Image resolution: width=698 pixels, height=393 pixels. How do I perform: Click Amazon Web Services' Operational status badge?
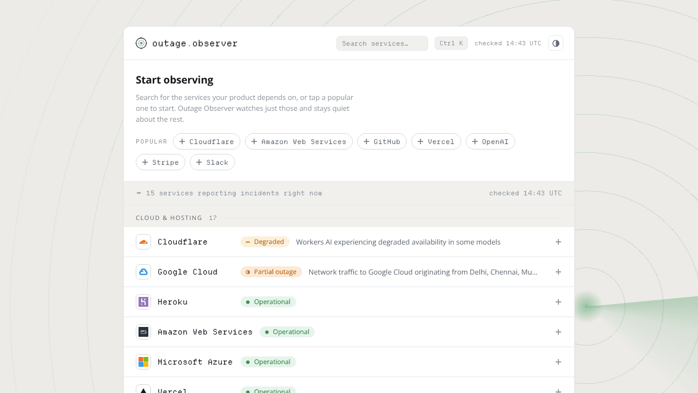[287, 332]
